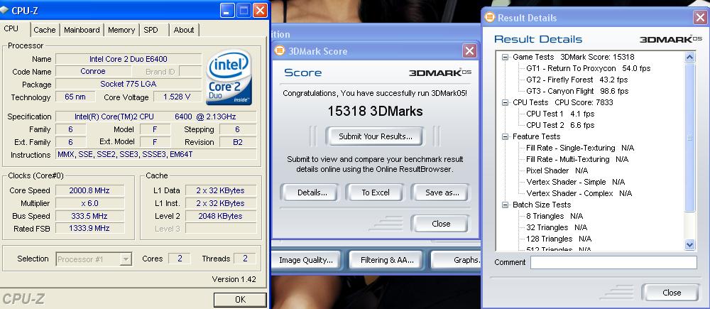This screenshot has height=309, width=710.
Task: Collapse the Feature Tests tree node
Action: point(505,136)
